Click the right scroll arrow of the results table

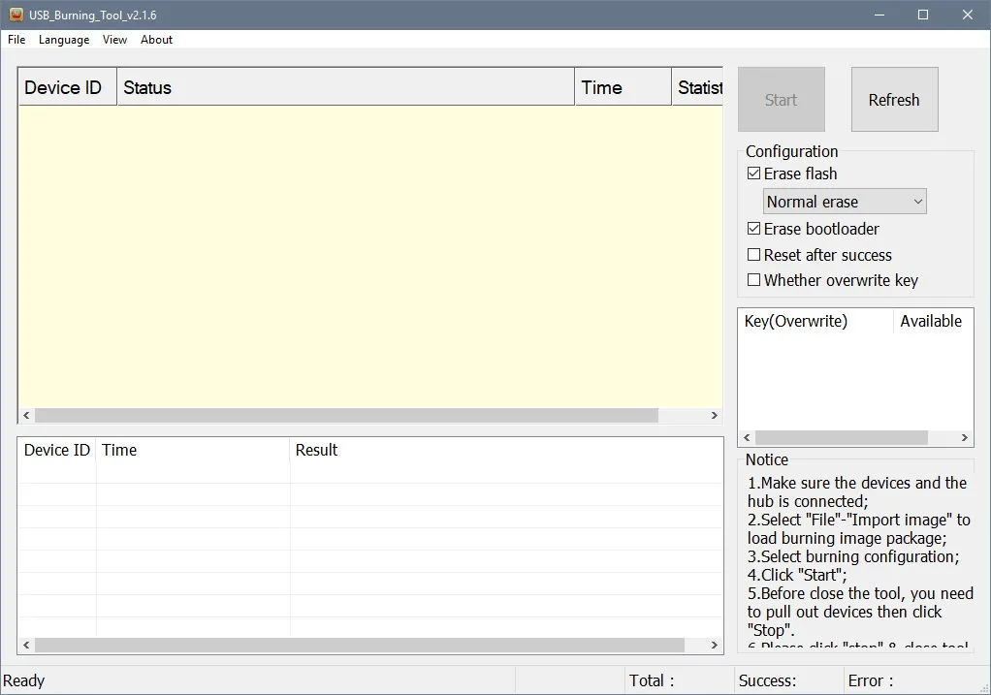(x=715, y=646)
